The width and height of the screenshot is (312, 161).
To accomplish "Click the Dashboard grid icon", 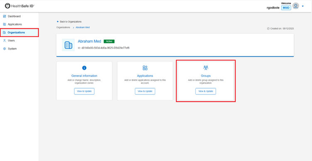I will click(x=5, y=16).
